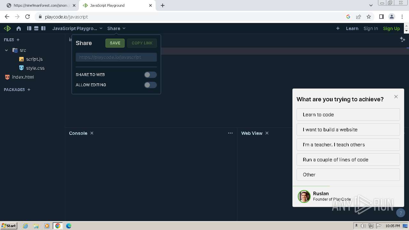Enable the Share to Web toggle

(150, 75)
